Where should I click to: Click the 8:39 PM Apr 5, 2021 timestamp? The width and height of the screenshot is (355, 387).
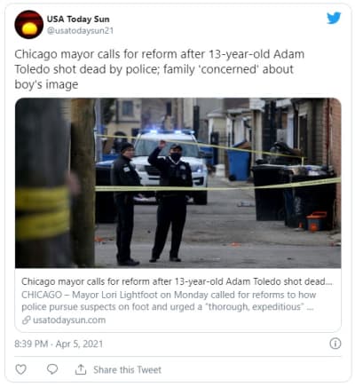tap(59, 344)
